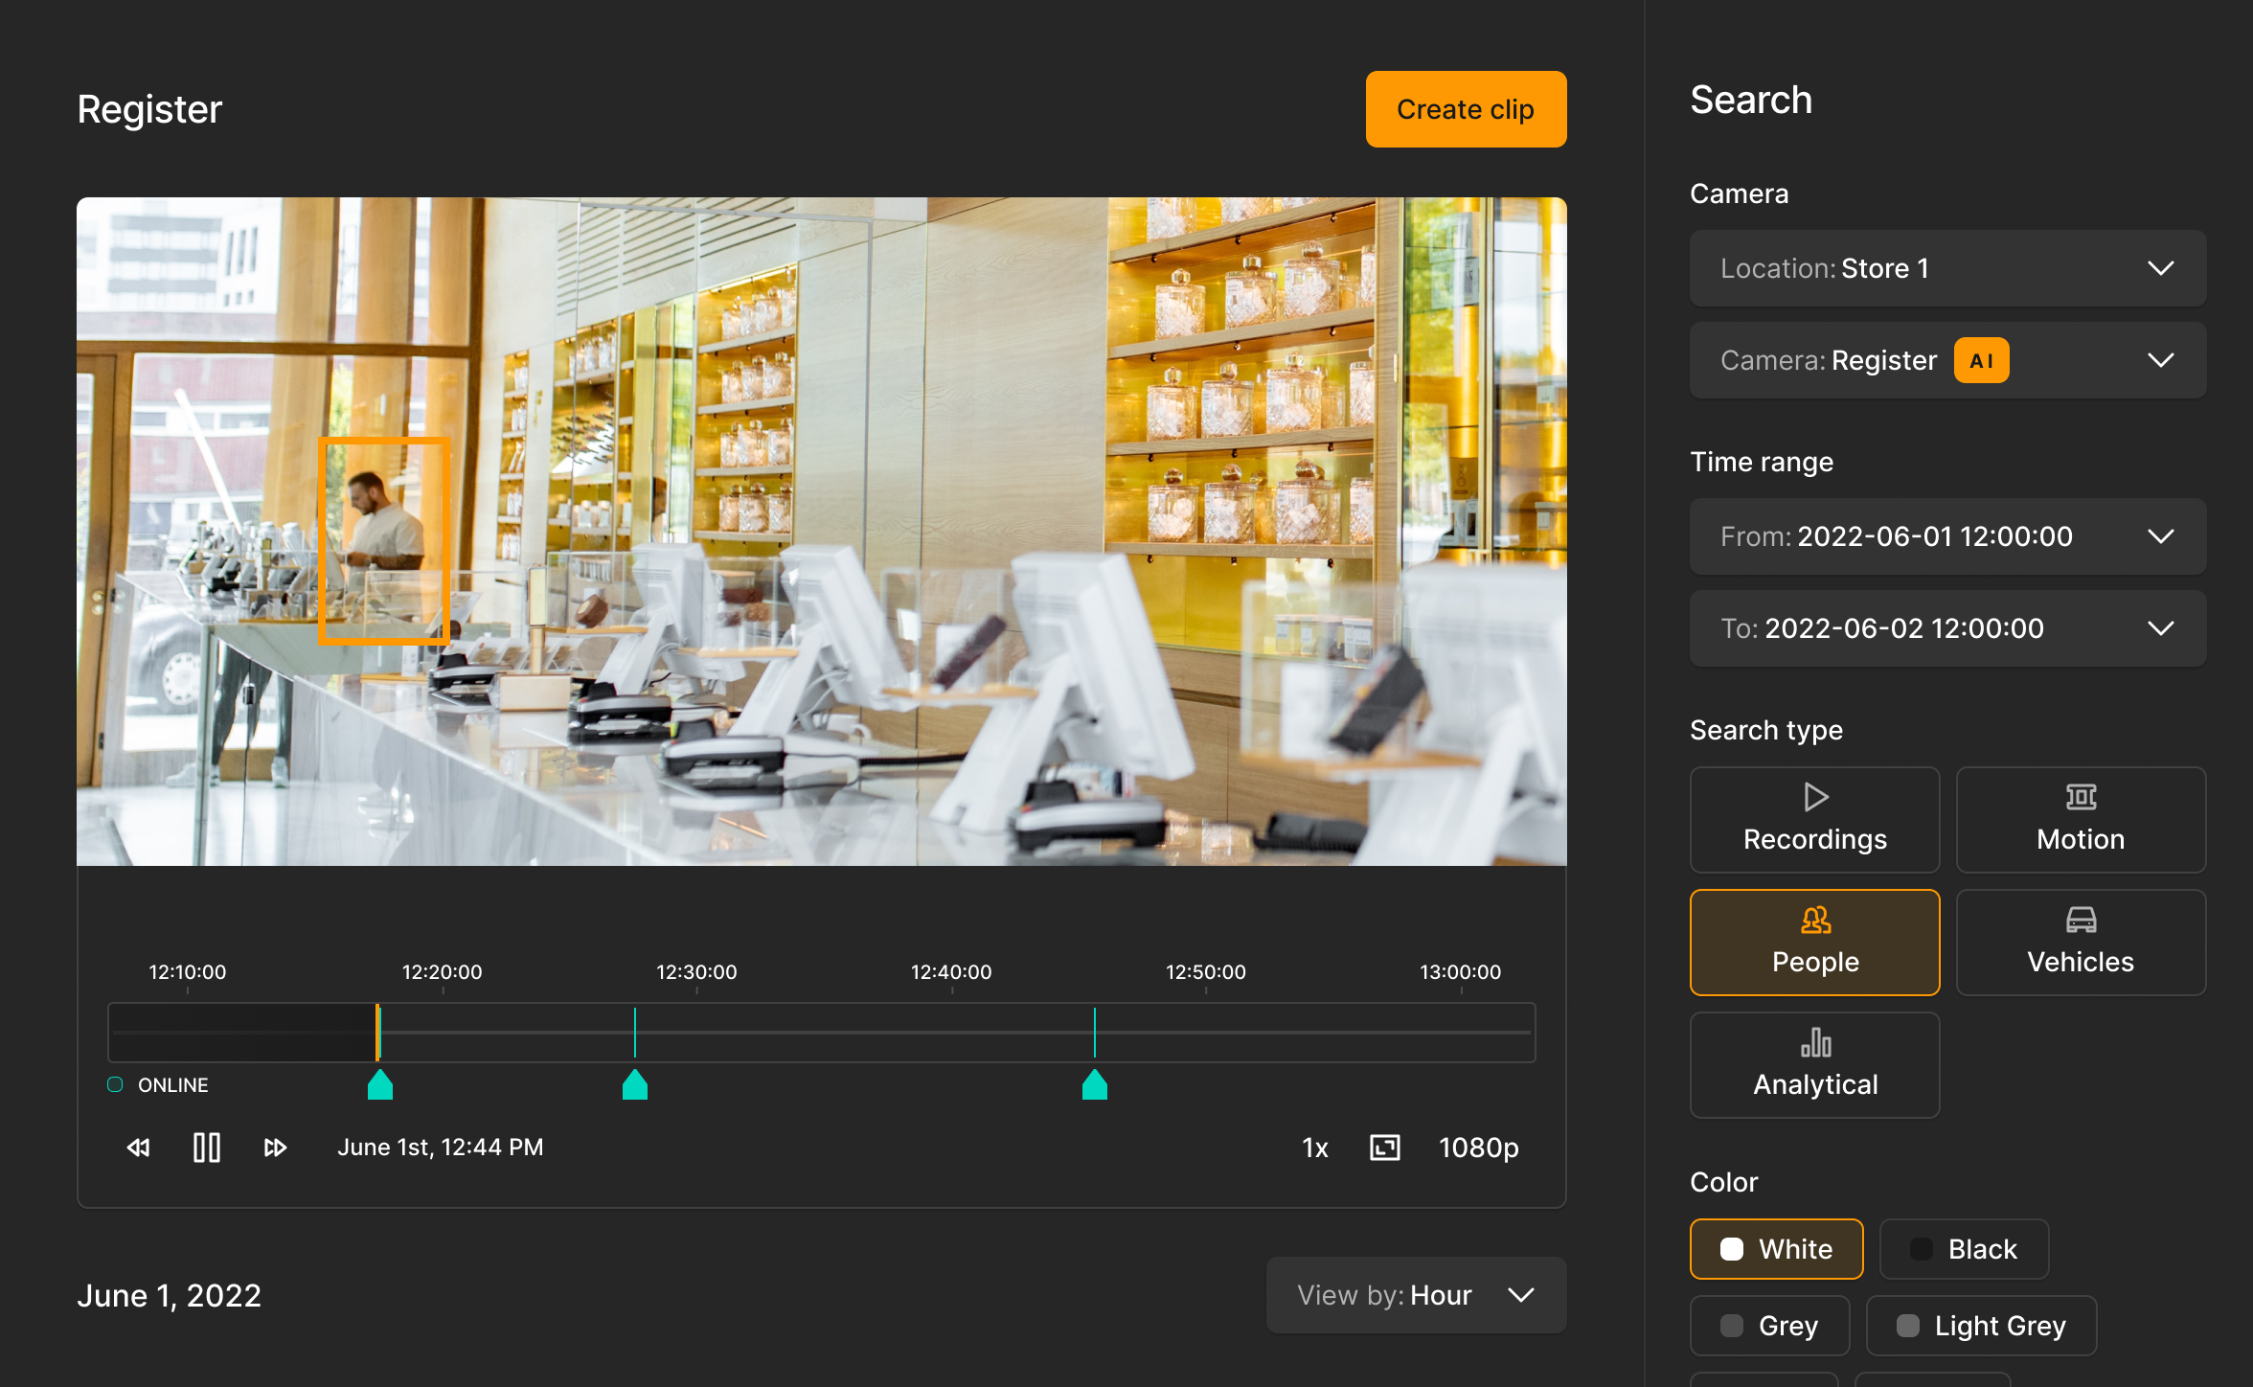The width and height of the screenshot is (2253, 1387).
Task: Click the June 1st, 12:44 PM timestamp
Action: (441, 1148)
